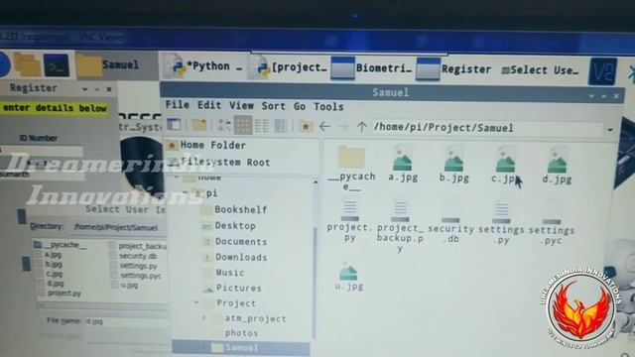
Task: Click the new folder toolbar icon
Action: (199, 125)
